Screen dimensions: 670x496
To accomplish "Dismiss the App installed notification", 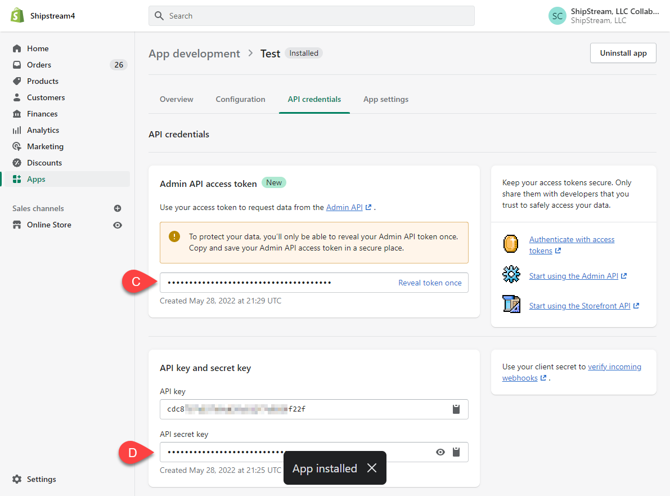I will [372, 468].
